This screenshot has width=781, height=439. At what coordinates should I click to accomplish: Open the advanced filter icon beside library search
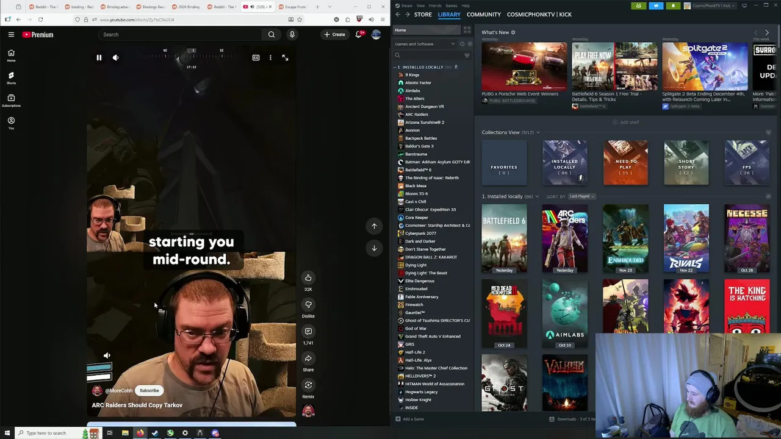point(467,55)
